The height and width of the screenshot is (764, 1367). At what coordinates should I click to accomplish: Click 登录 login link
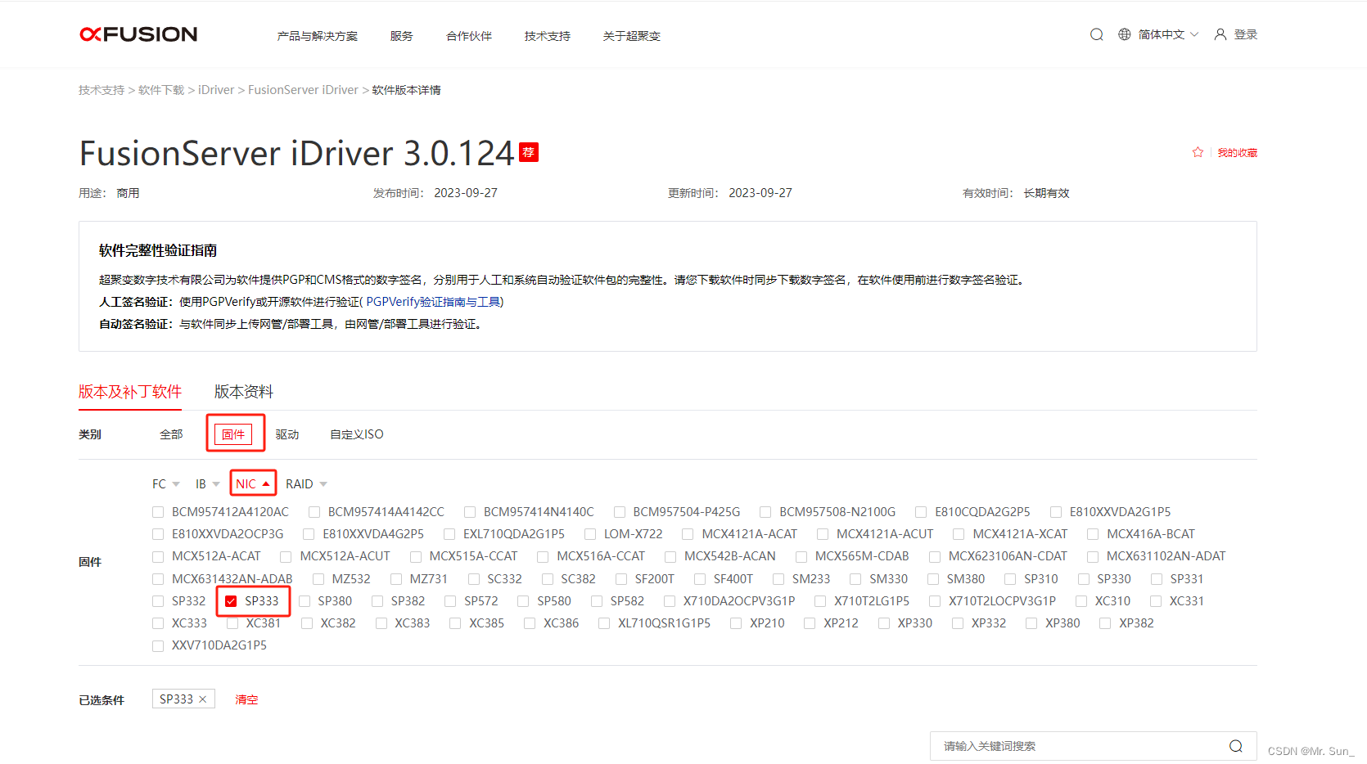[x=1246, y=34]
